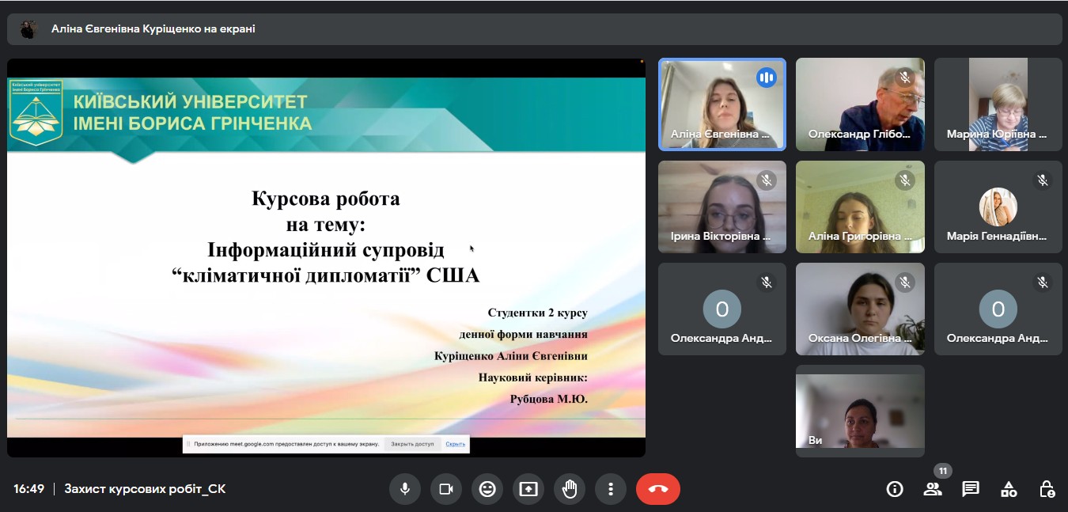Viewport: 1068px width, 512px height.
Task: Select Олександр Глібо's video tile
Action: pyautogui.click(x=860, y=104)
